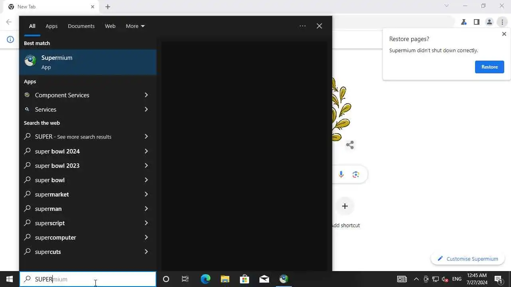Screen dimensions: 511x287
Task: Click the network tray icon
Action: tap(436, 279)
